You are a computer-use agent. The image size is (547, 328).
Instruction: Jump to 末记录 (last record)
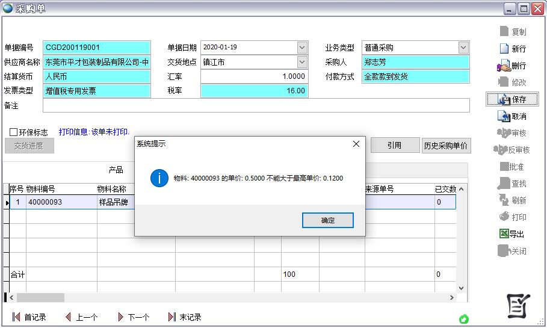coord(184,317)
